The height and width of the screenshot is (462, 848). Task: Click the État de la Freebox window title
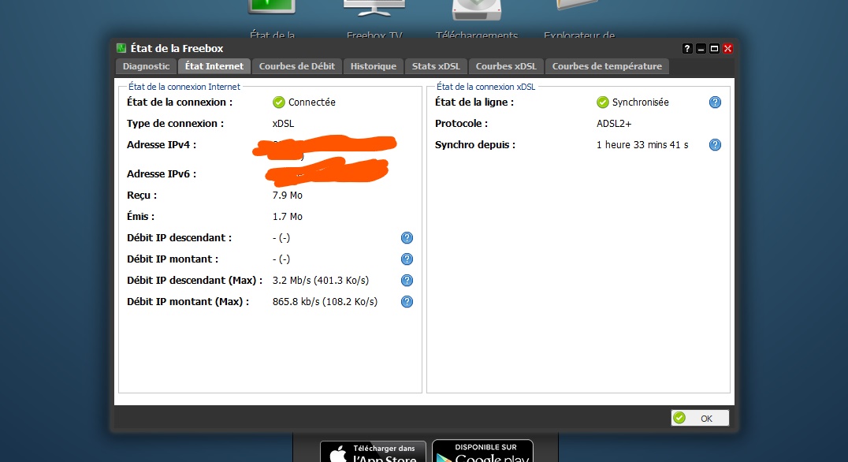pos(177,48)
